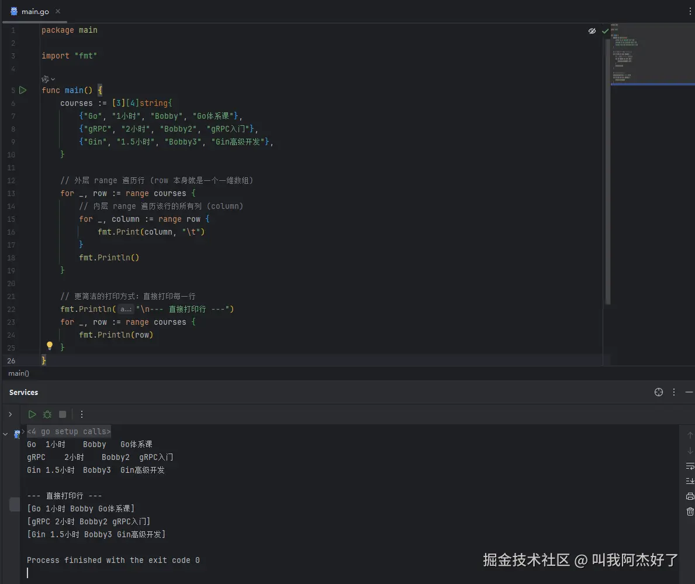The image size is (695, 584).
Task: Stop the running process
Action: click(x=63, y=414)
